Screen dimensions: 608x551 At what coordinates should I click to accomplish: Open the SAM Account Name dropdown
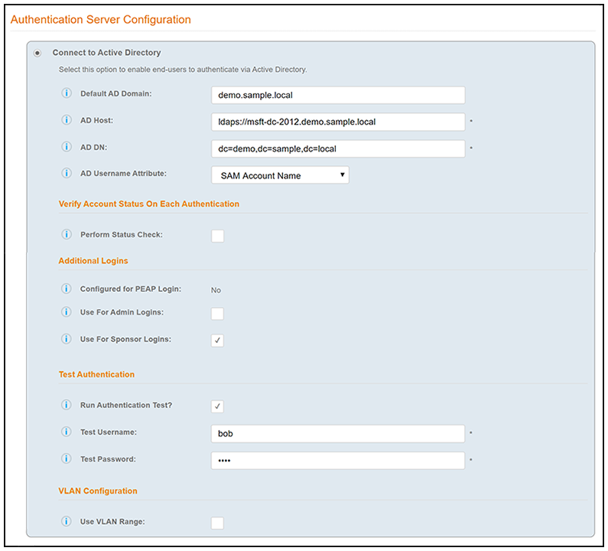point(280,175)
